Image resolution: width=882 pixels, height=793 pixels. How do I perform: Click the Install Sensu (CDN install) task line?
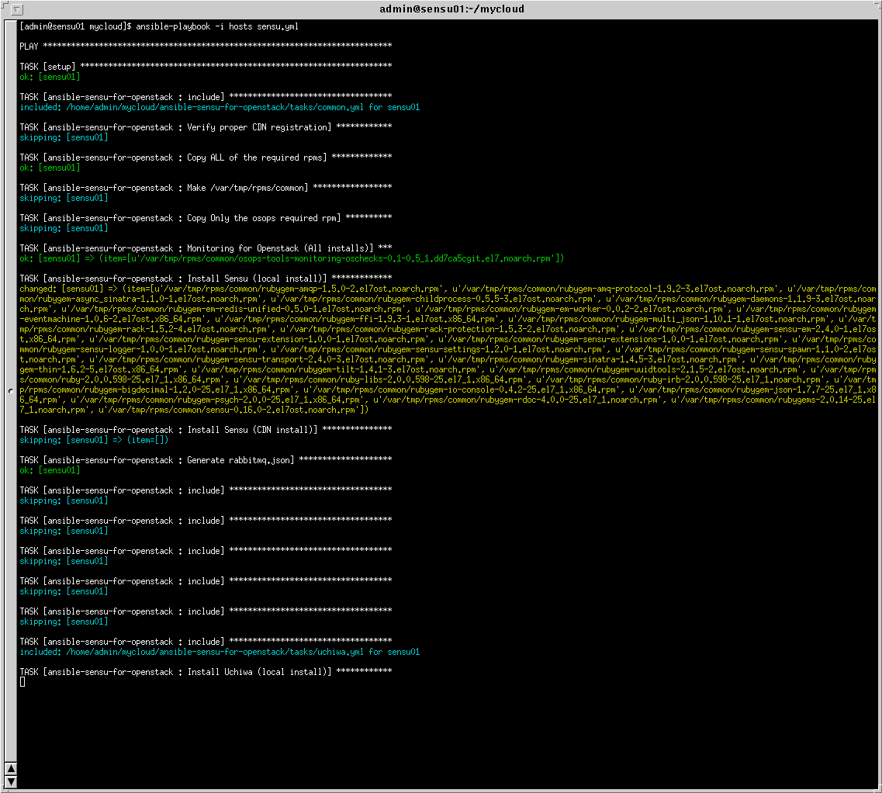[205, 430]
